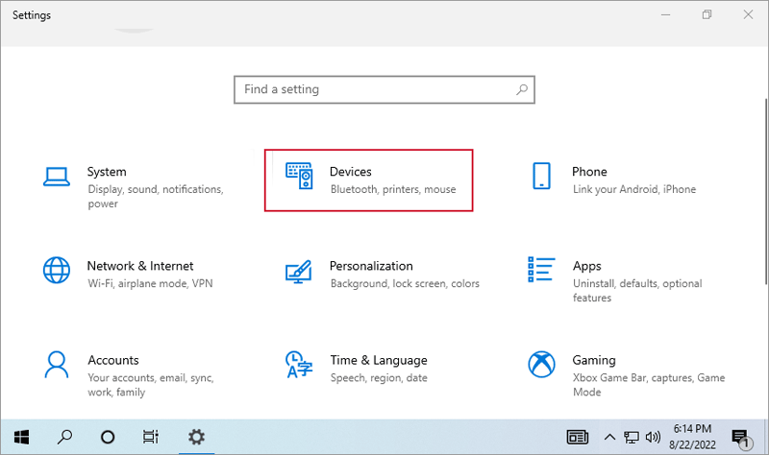Image resolution: width=769 pixels, height=455 pixels.
Task: Select the Settings gear on taskbar
Action: pos(197,437)
